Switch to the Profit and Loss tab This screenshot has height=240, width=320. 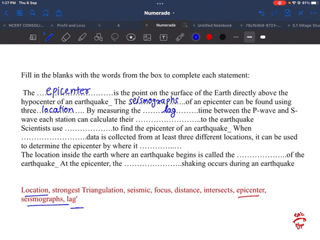[x=71, y=25]
